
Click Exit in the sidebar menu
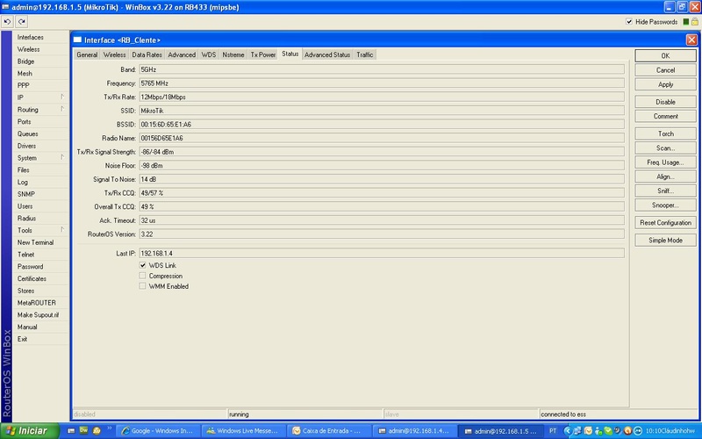tap(40, 339)
